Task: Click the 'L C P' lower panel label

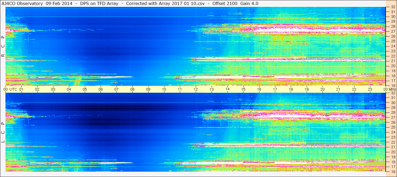Action: (x=3, y=132)
